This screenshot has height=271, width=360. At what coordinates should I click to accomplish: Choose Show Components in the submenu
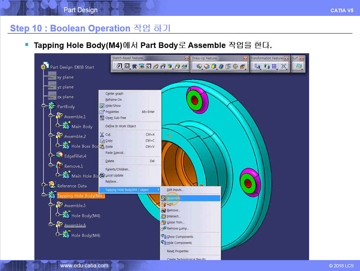[180, 237]
